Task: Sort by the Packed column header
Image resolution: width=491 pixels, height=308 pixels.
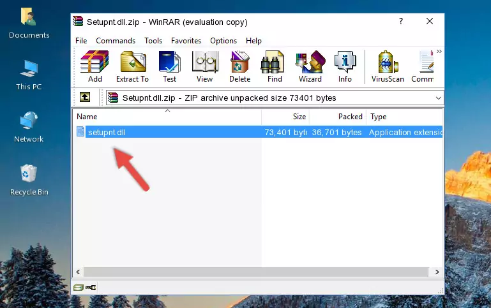Action: [338, 117]
